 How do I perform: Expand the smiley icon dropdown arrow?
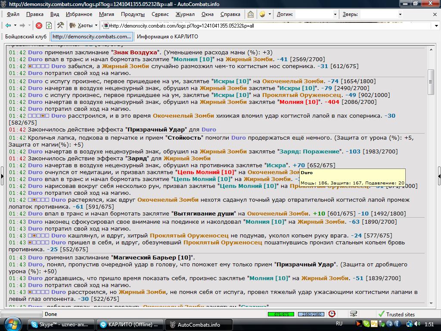pyautogui.click(x=270, y=14)
